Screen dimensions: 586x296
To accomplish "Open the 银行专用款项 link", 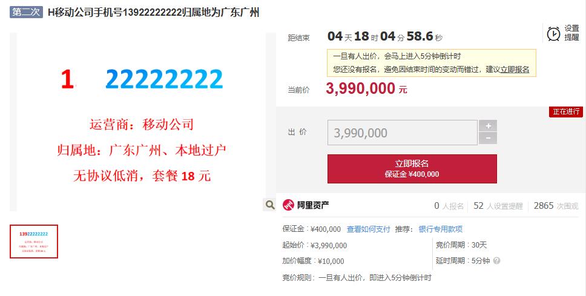I will [x=440, y=229].
